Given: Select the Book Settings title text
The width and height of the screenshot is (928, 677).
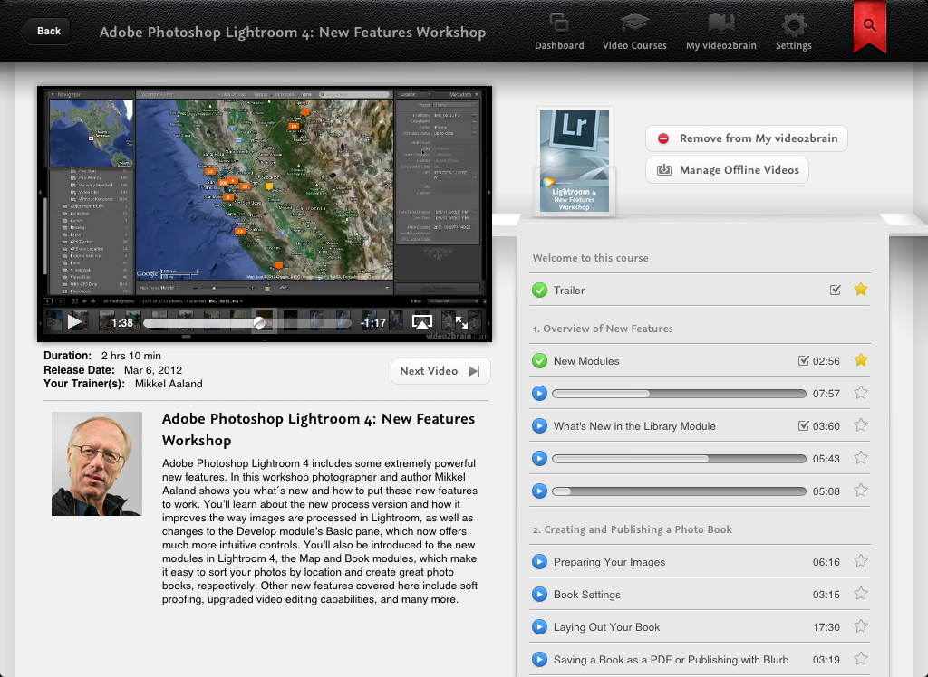Looking at the screenshot, I should click(x=586, y=595).
